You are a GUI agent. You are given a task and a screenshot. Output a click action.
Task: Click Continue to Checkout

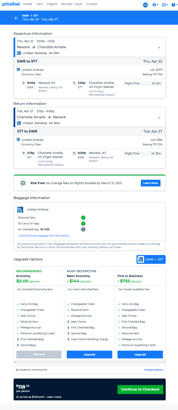click(x=140, y=389)
